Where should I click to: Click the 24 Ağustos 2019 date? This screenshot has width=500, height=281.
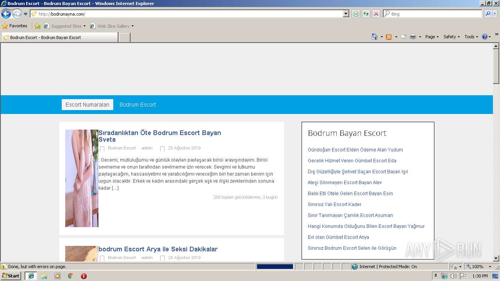184,258
